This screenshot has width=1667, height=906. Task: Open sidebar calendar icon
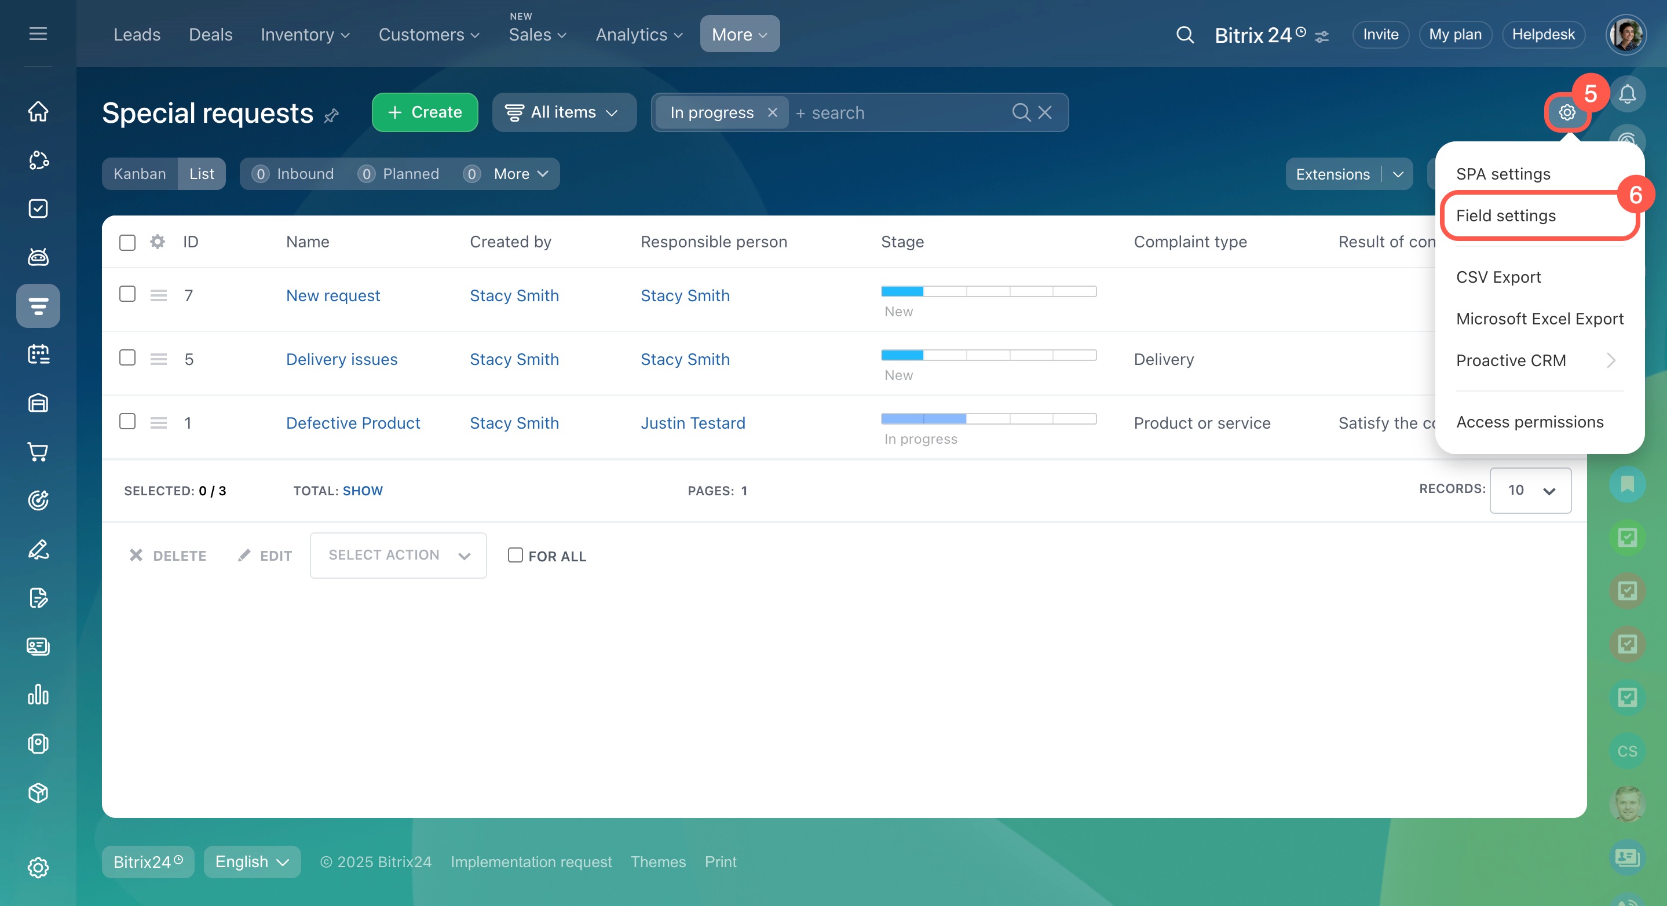(38, 354)
